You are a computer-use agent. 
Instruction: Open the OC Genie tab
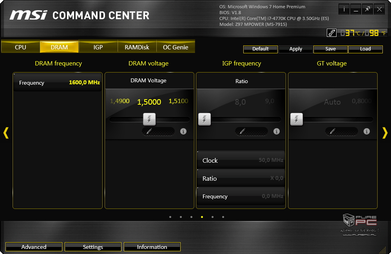(x=176, y=47)
